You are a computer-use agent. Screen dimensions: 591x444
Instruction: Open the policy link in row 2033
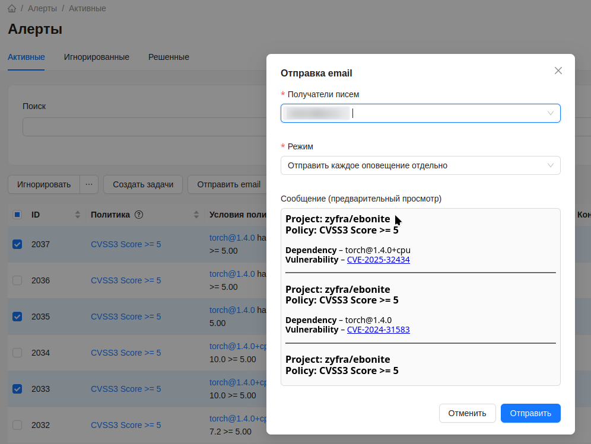[x=126, y=389]
